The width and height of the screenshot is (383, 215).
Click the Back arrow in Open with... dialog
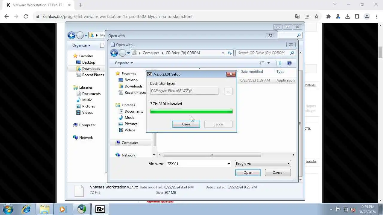[114, 53]
